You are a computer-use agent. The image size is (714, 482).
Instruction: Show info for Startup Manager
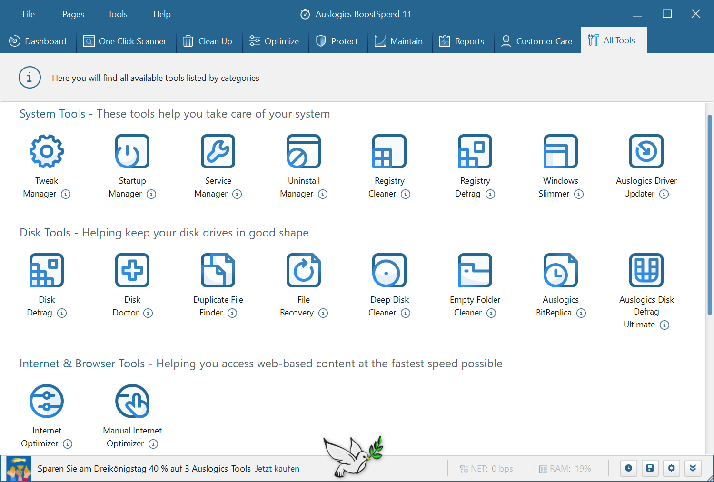[151, 194]
